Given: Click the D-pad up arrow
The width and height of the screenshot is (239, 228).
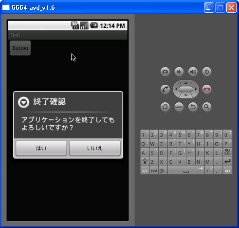Looking at the screenshot, I should point(186,83).
